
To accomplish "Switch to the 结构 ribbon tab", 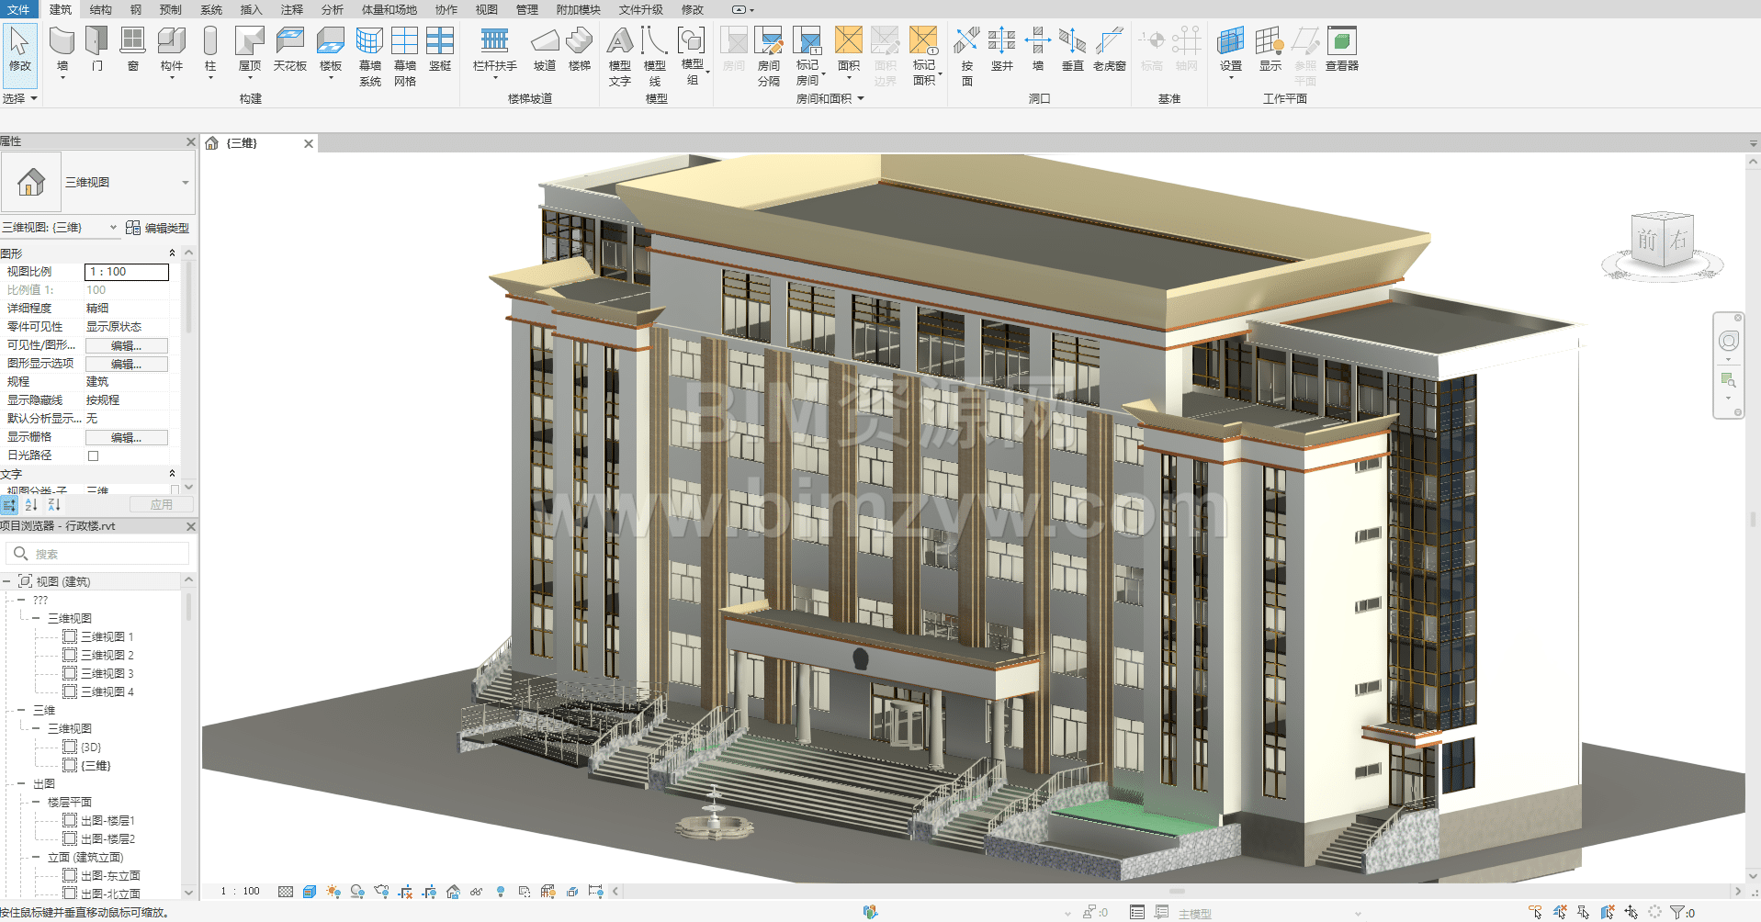I will click(x=100, y=9).
